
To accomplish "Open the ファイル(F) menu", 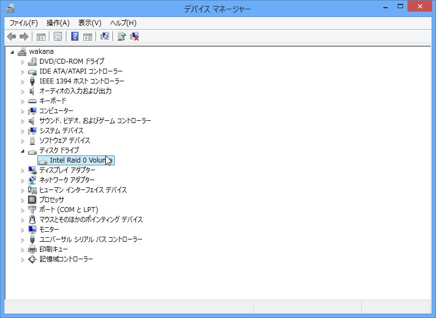I will pyautogui.click(x=24, y=23).
